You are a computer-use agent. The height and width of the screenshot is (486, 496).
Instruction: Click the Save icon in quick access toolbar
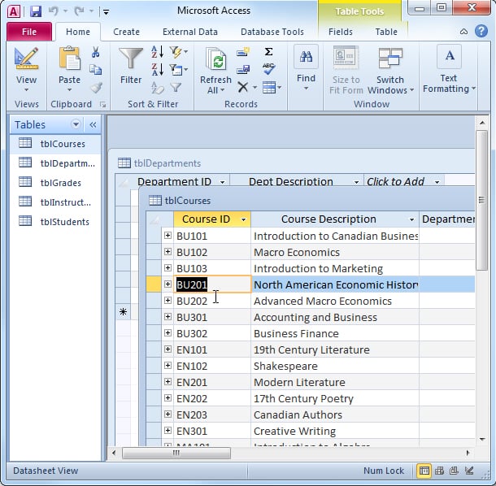click(36, 11)
